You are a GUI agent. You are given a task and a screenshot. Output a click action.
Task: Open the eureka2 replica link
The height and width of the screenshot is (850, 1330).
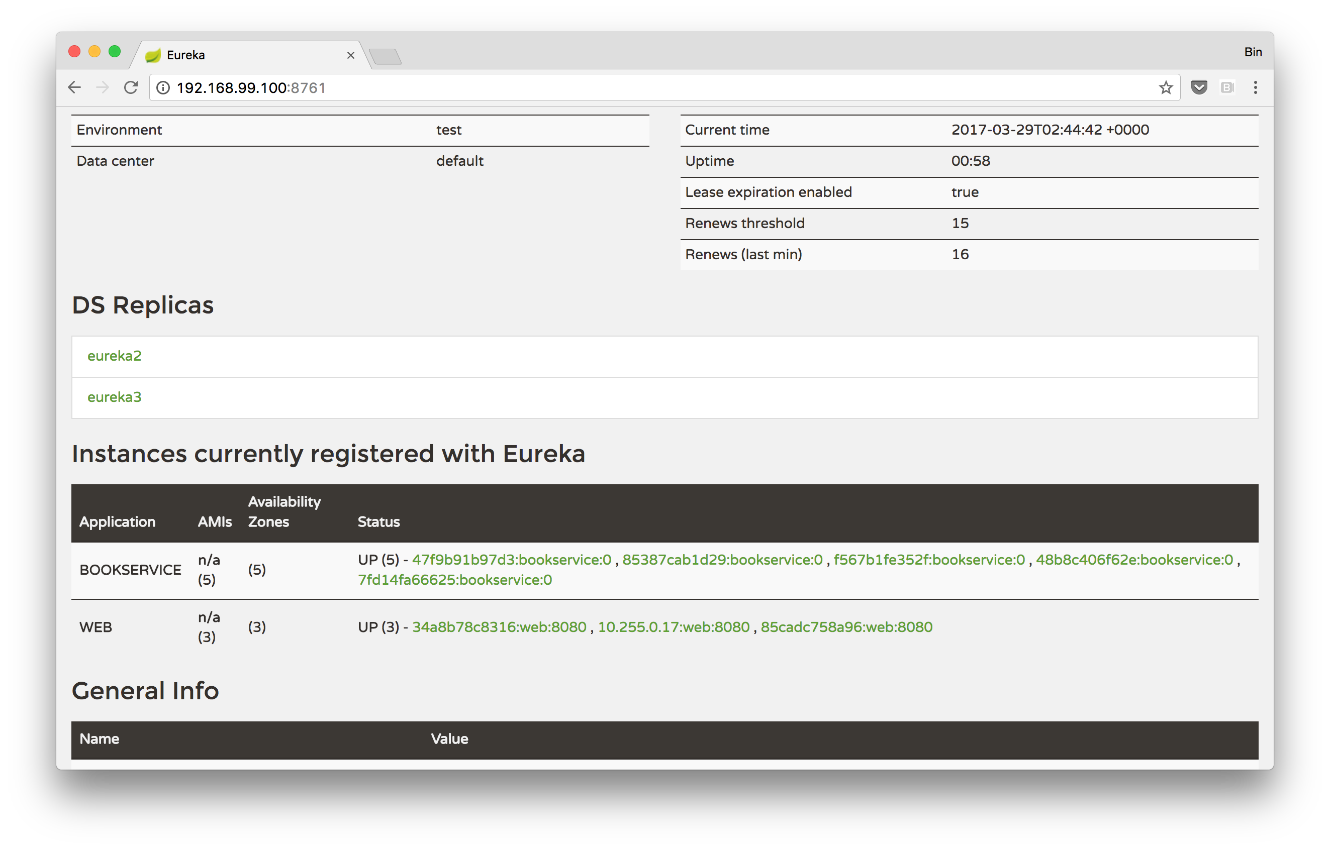click(x=114, y=356)
